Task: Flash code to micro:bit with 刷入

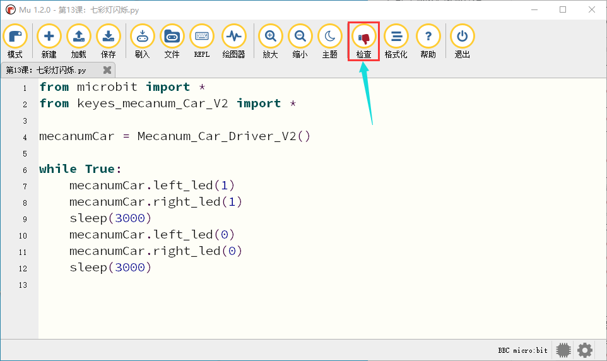Action: click(x=143, y=41)
